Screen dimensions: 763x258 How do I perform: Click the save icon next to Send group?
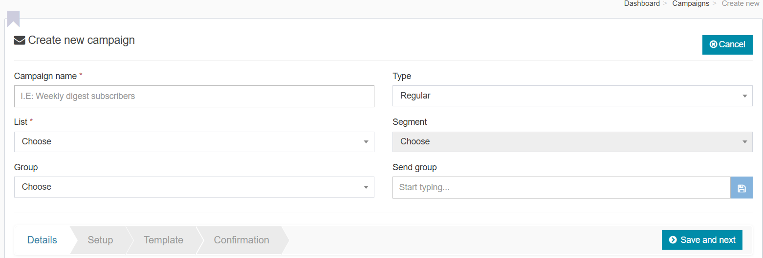point(741,188)
